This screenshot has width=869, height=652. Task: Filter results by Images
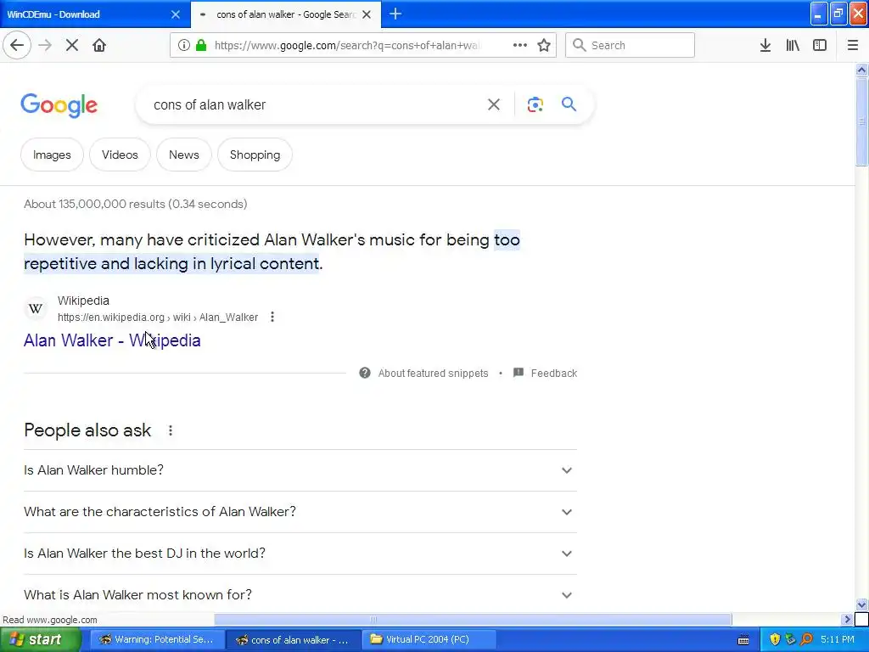(x=52, y=155)
